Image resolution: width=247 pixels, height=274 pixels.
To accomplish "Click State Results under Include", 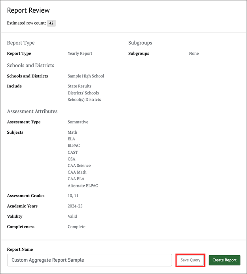I will pyautogui.click(x=80, y=86).
